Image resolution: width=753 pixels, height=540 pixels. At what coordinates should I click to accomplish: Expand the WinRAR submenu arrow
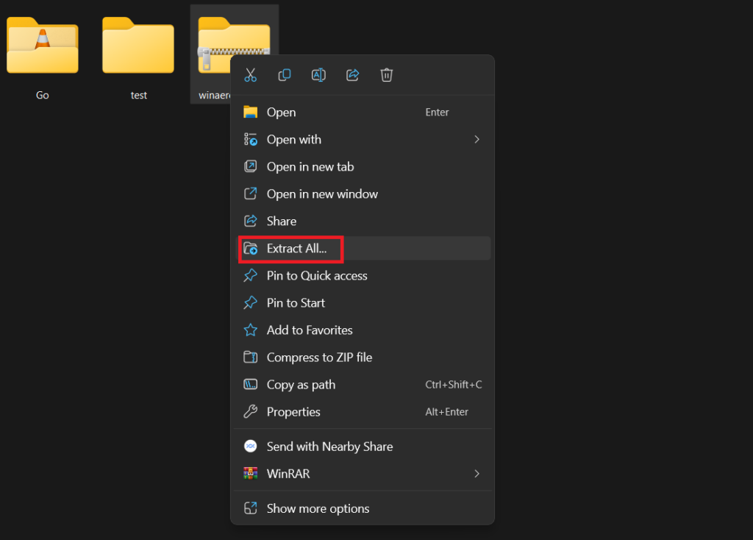[477, 474]
